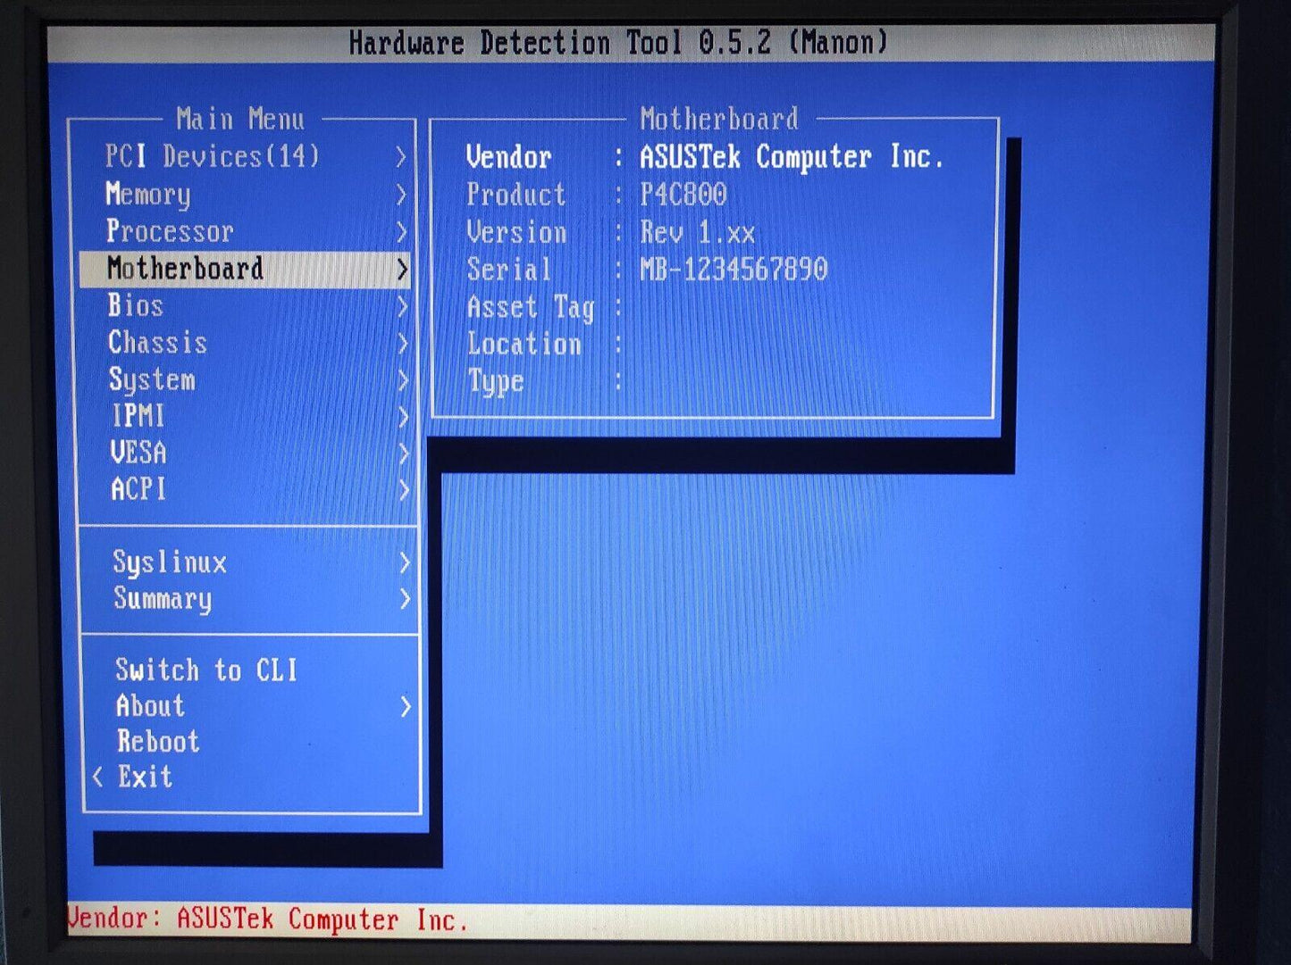1291x965 pixels.
Task: Open the Bios menu entry
Action: pyautogui.click(x=136, y=306)
